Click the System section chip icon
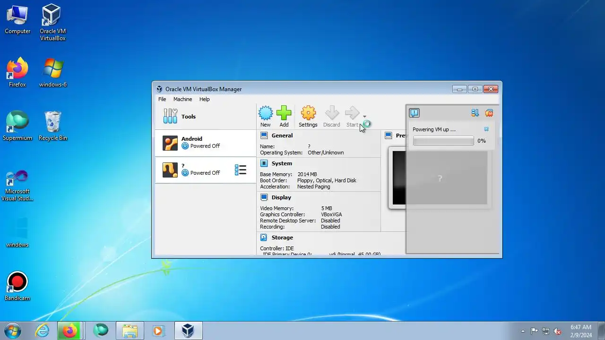This screenshot has height=340, width=605. pos(264,163)
